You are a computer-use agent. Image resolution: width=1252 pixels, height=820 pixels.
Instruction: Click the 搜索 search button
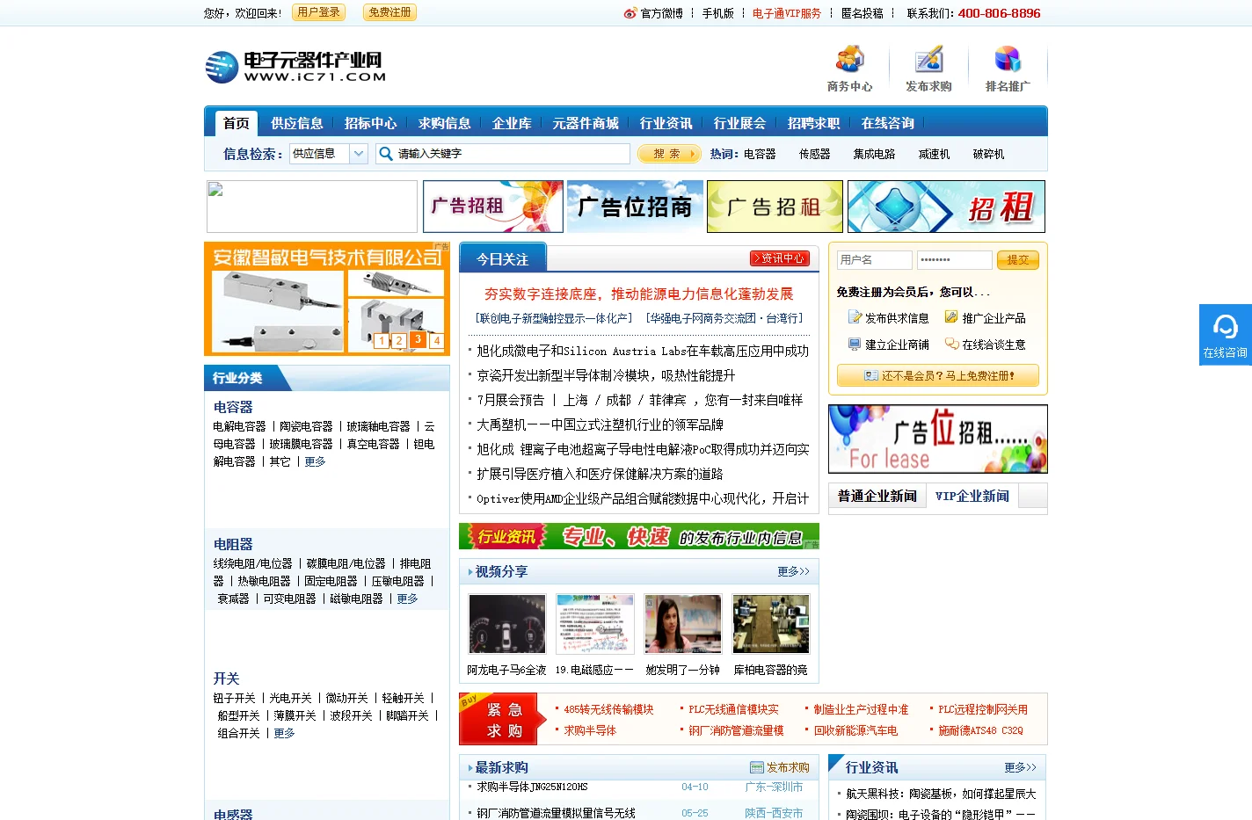point(668,154)
